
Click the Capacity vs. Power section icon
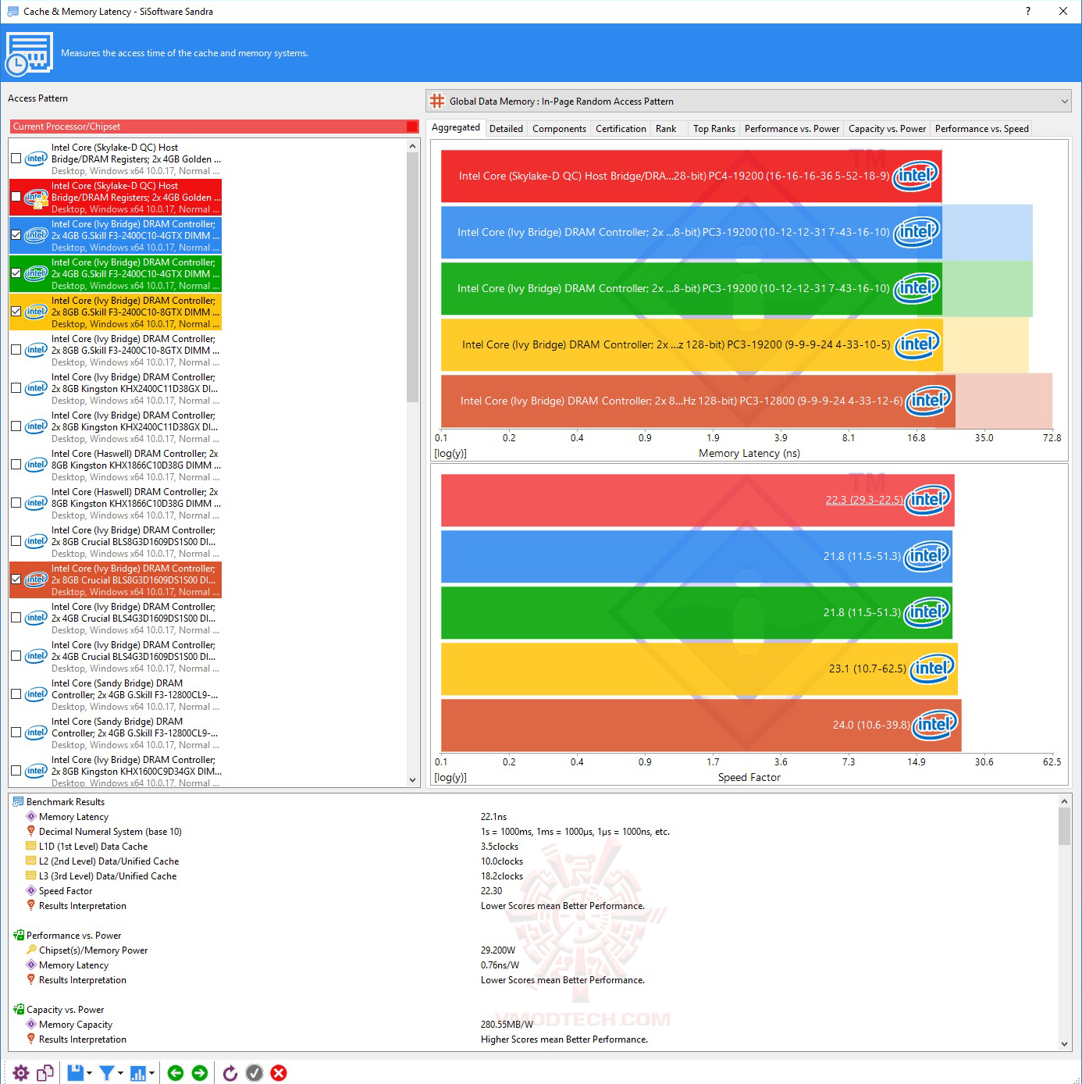[x=18, y=1010]
